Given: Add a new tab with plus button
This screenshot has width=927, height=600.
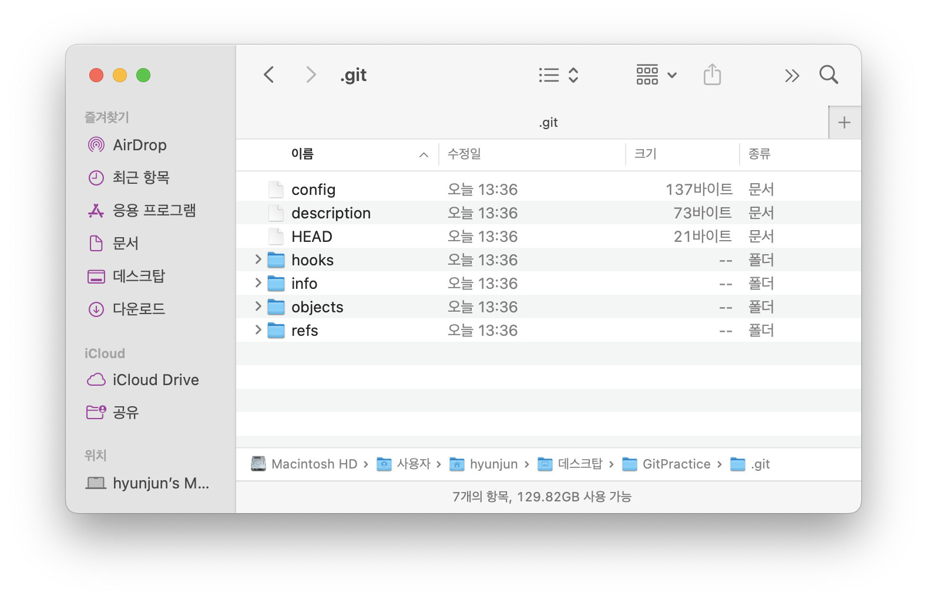Looking at the screenshot, I should click(x=844, y=122).
